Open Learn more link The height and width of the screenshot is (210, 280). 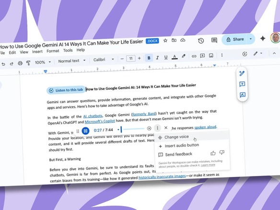[x=208, y=165]
